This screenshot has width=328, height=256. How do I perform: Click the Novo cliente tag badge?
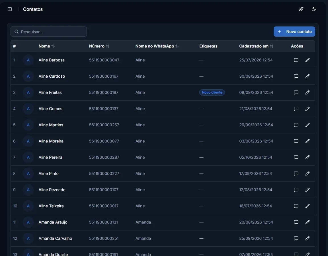pos(212,92)
